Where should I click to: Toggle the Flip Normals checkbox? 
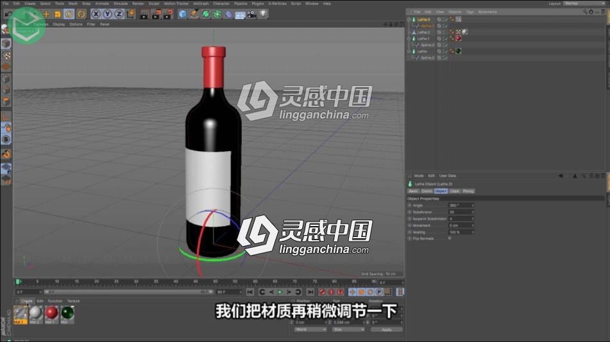tap(450, 239)
